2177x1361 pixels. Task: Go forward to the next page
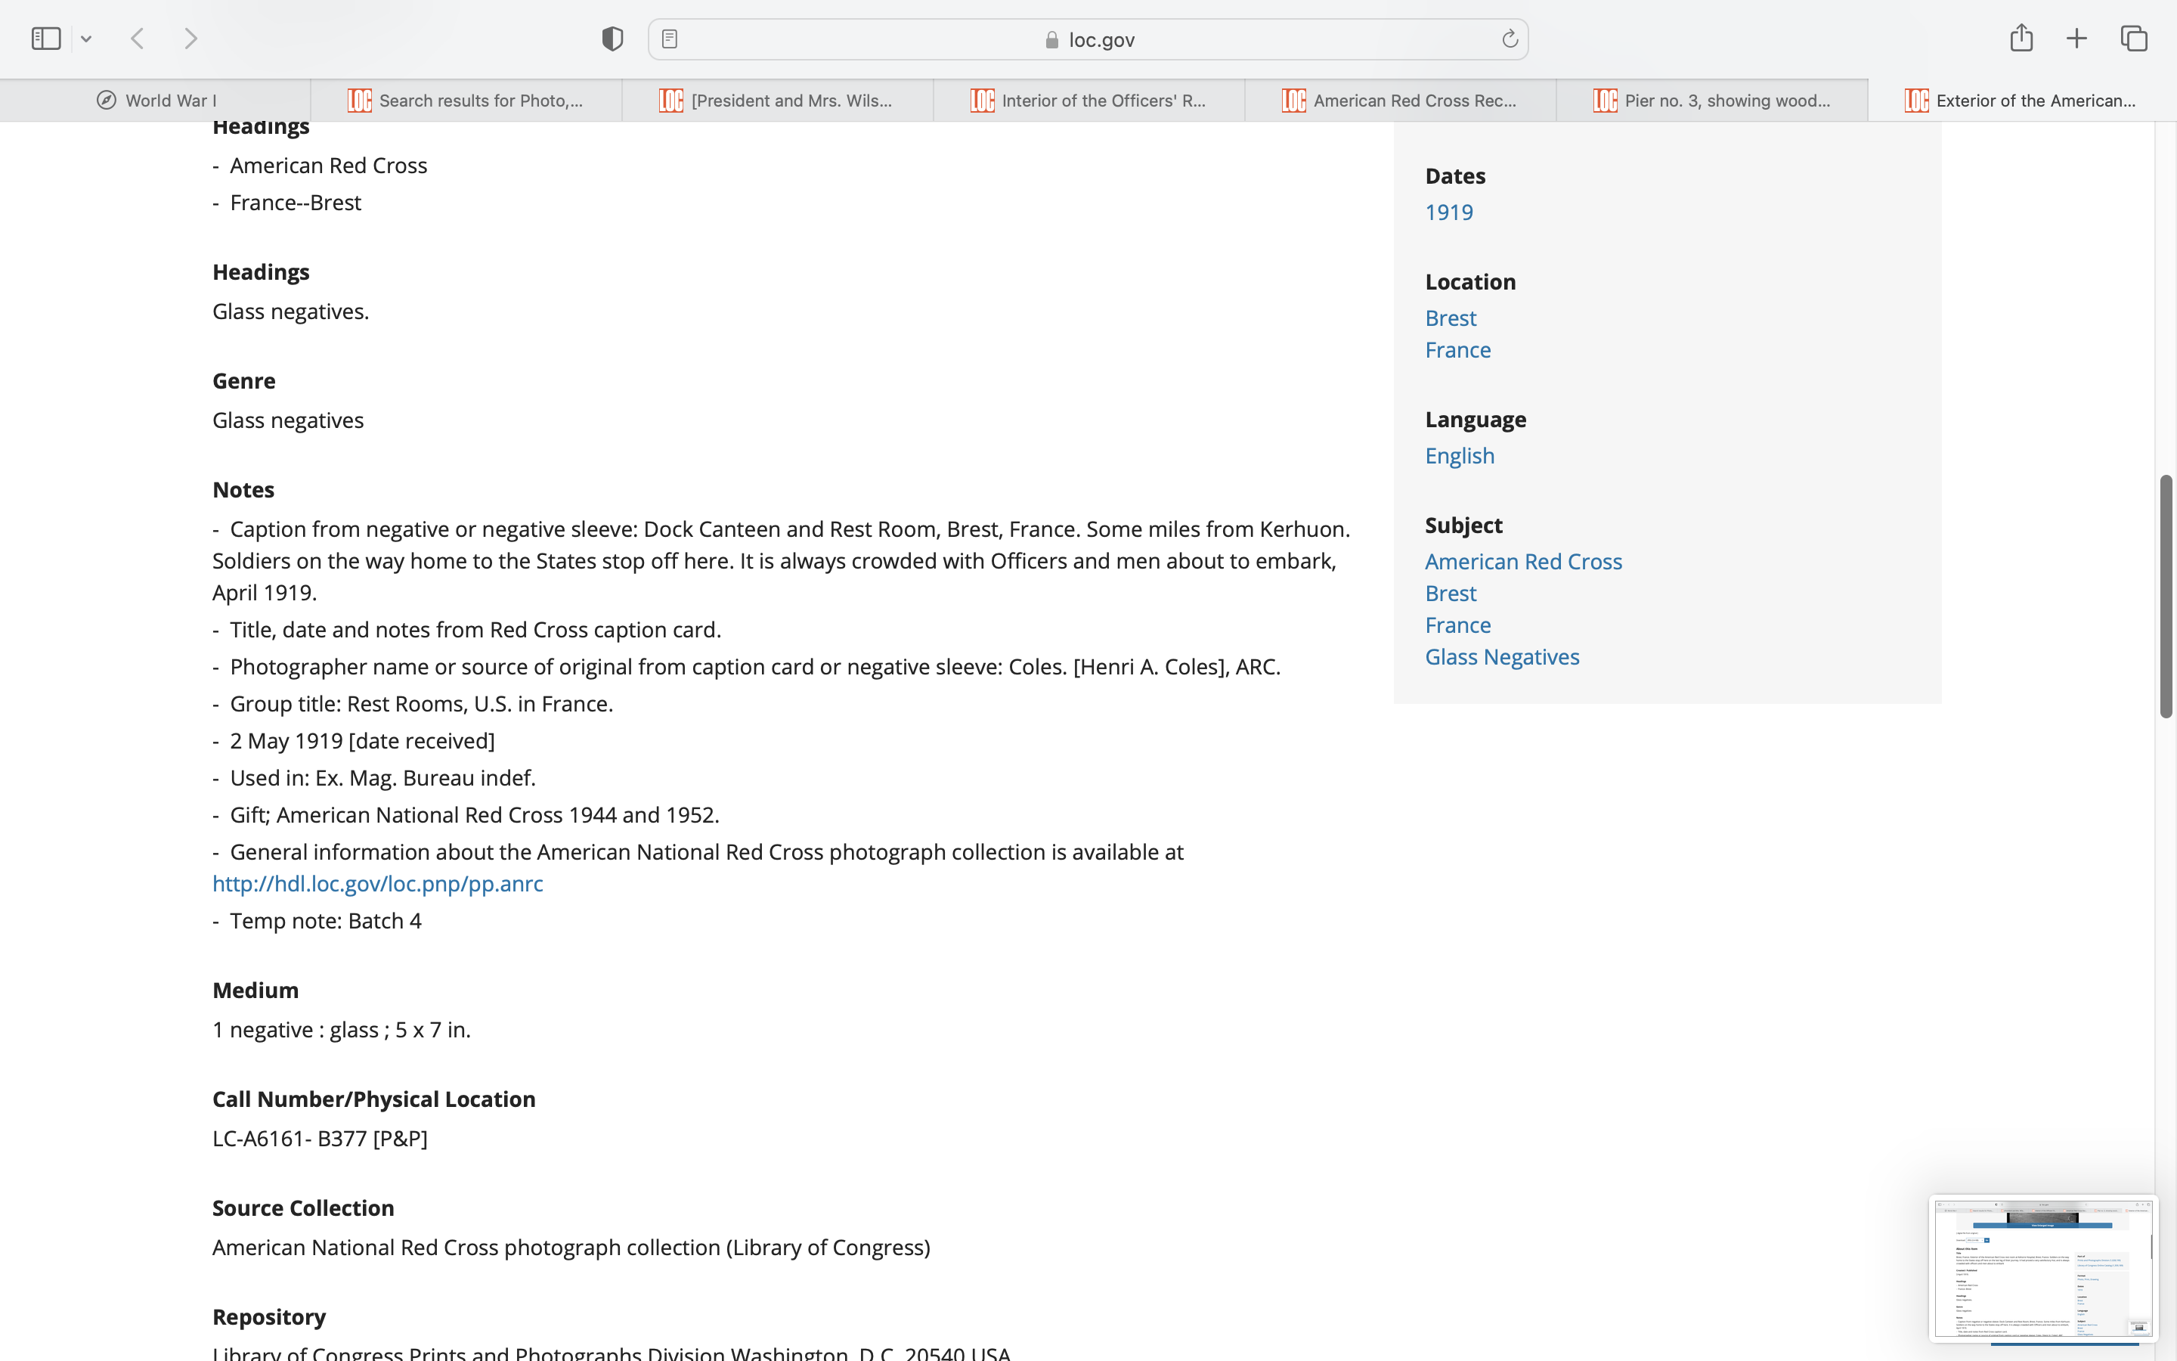point(190,39)
